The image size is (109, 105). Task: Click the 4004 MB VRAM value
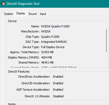coord(47,57)
